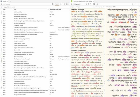Switch to the Yours tab
Screen dimensions: 140x97
click(x=57, y=4)
